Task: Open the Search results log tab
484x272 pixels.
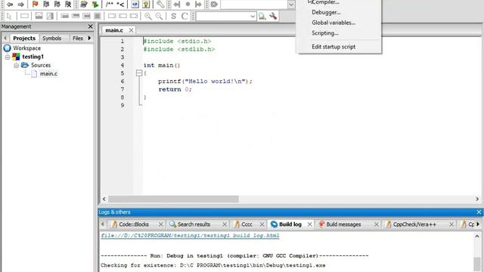Action: point(194,224)
